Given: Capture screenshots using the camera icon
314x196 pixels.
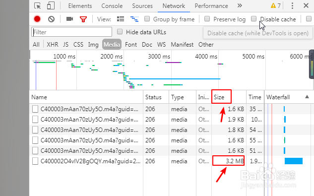Looking at the screenshot, I should (x=69, y=19).
